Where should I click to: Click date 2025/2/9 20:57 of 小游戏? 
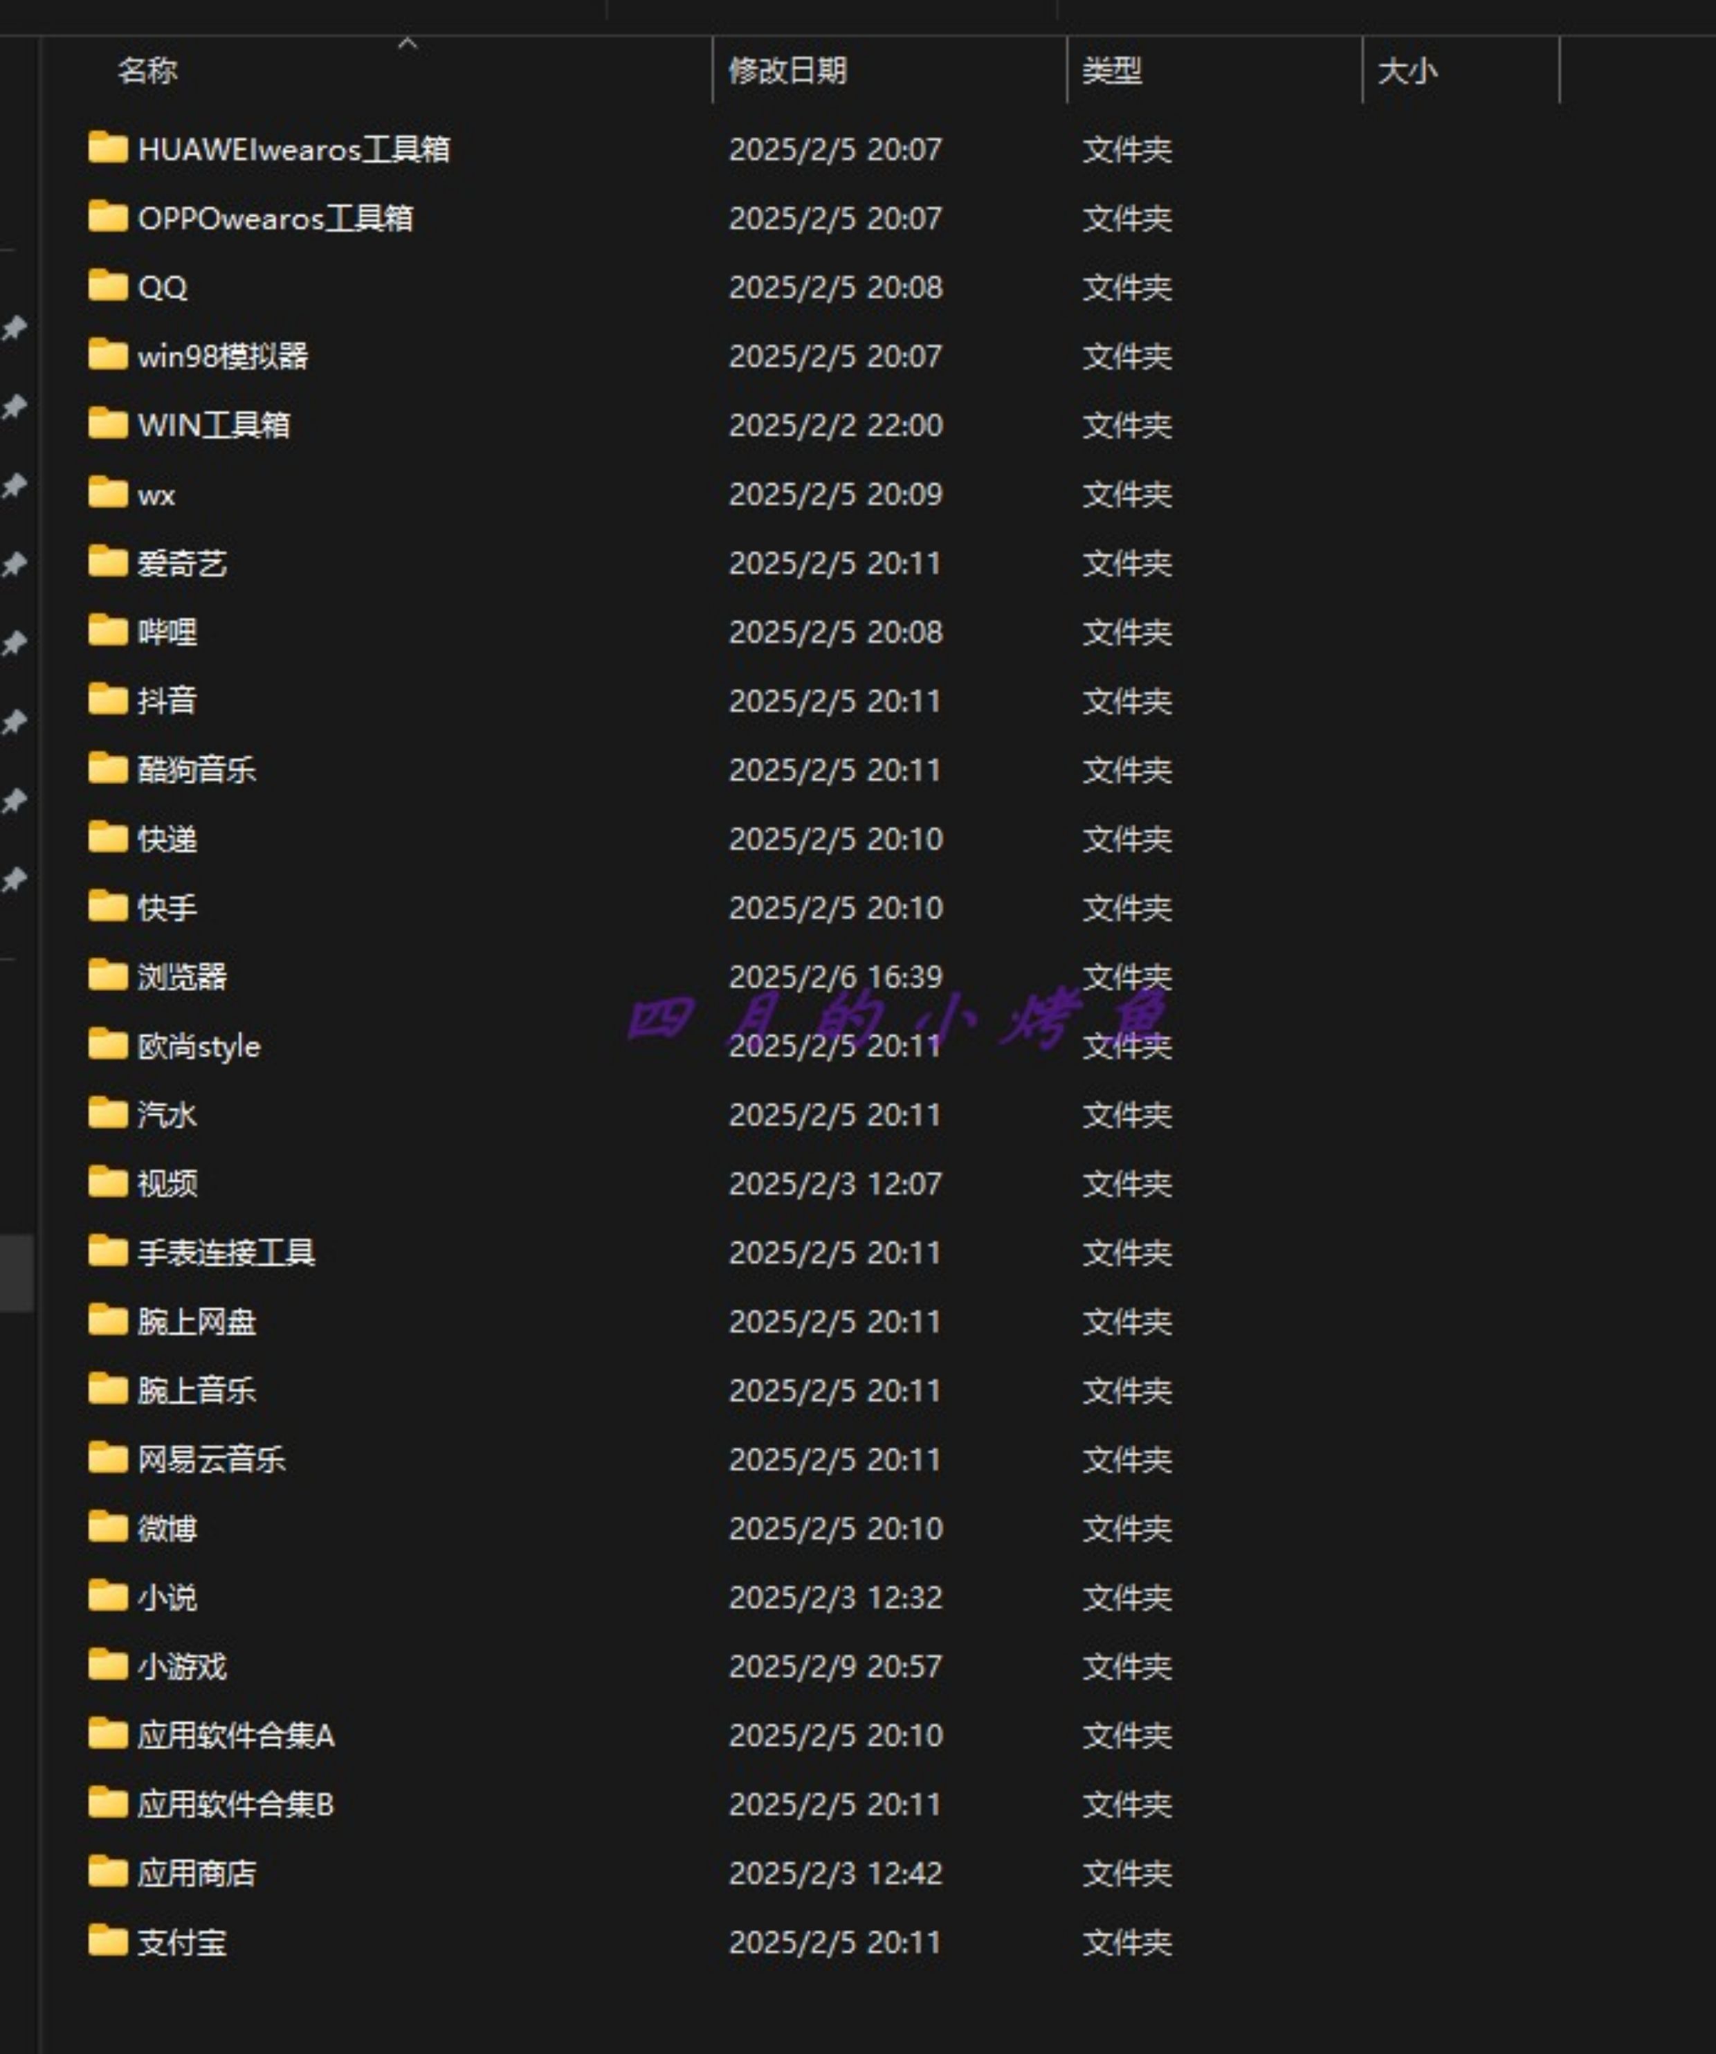(835, 1666)
